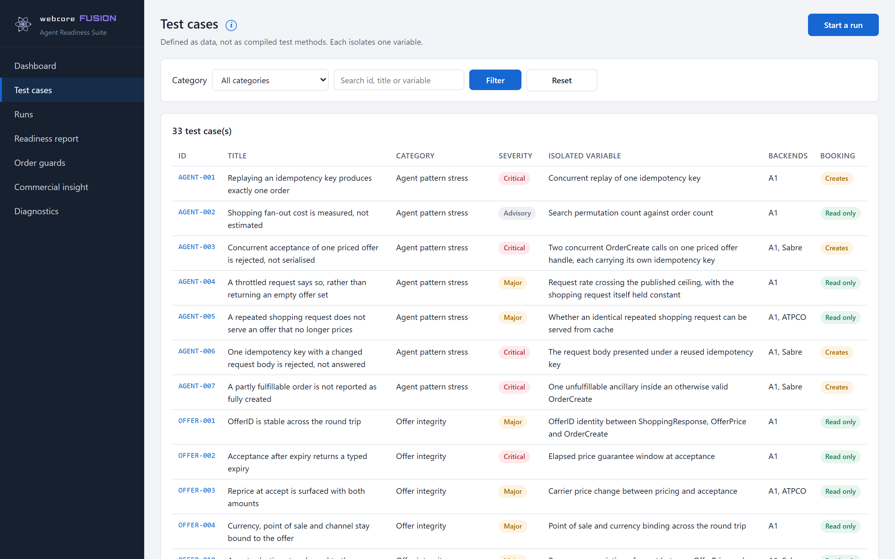The image size is (895, 559).
Task: Click 'Elapsed price guarantee window at acceptance'
Action: point(631,456)
